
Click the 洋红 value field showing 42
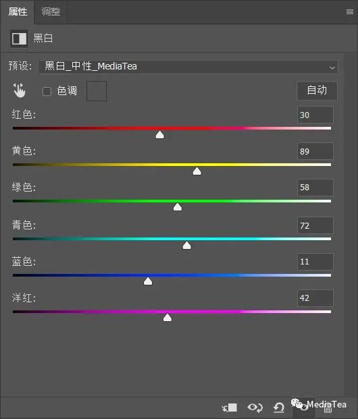[x=315, y=298]
